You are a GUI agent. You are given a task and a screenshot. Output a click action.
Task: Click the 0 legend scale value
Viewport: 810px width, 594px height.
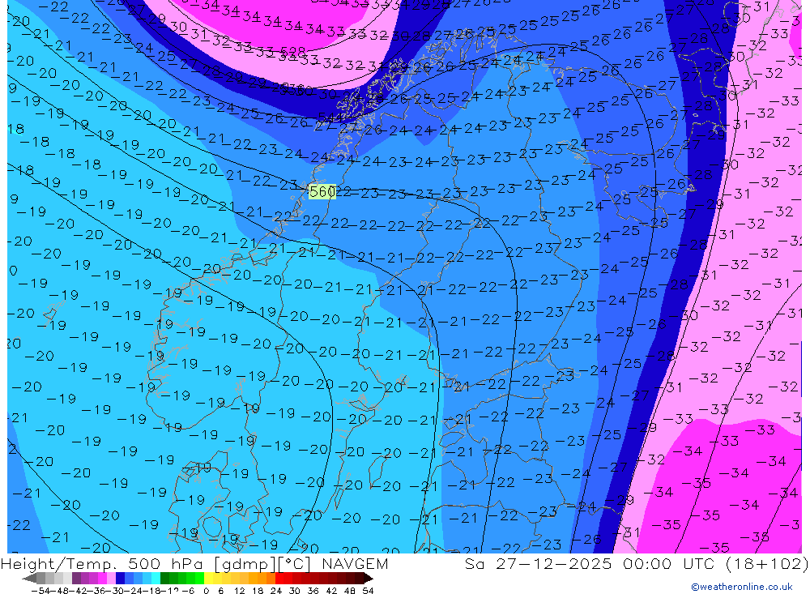coord(206,591)
